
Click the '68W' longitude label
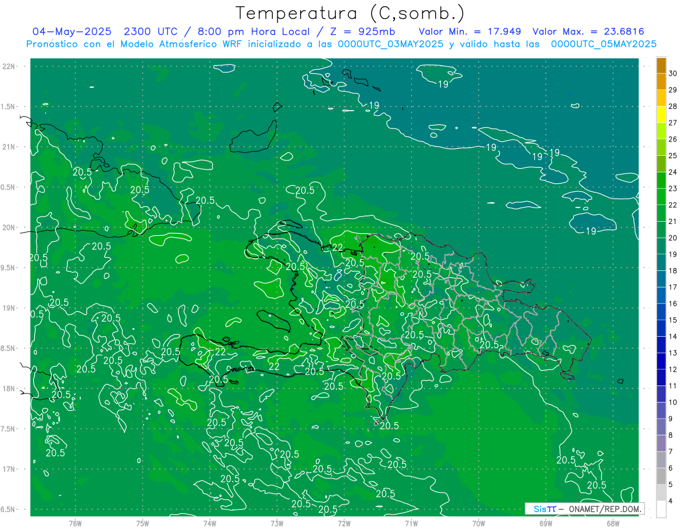pos(613,523)
